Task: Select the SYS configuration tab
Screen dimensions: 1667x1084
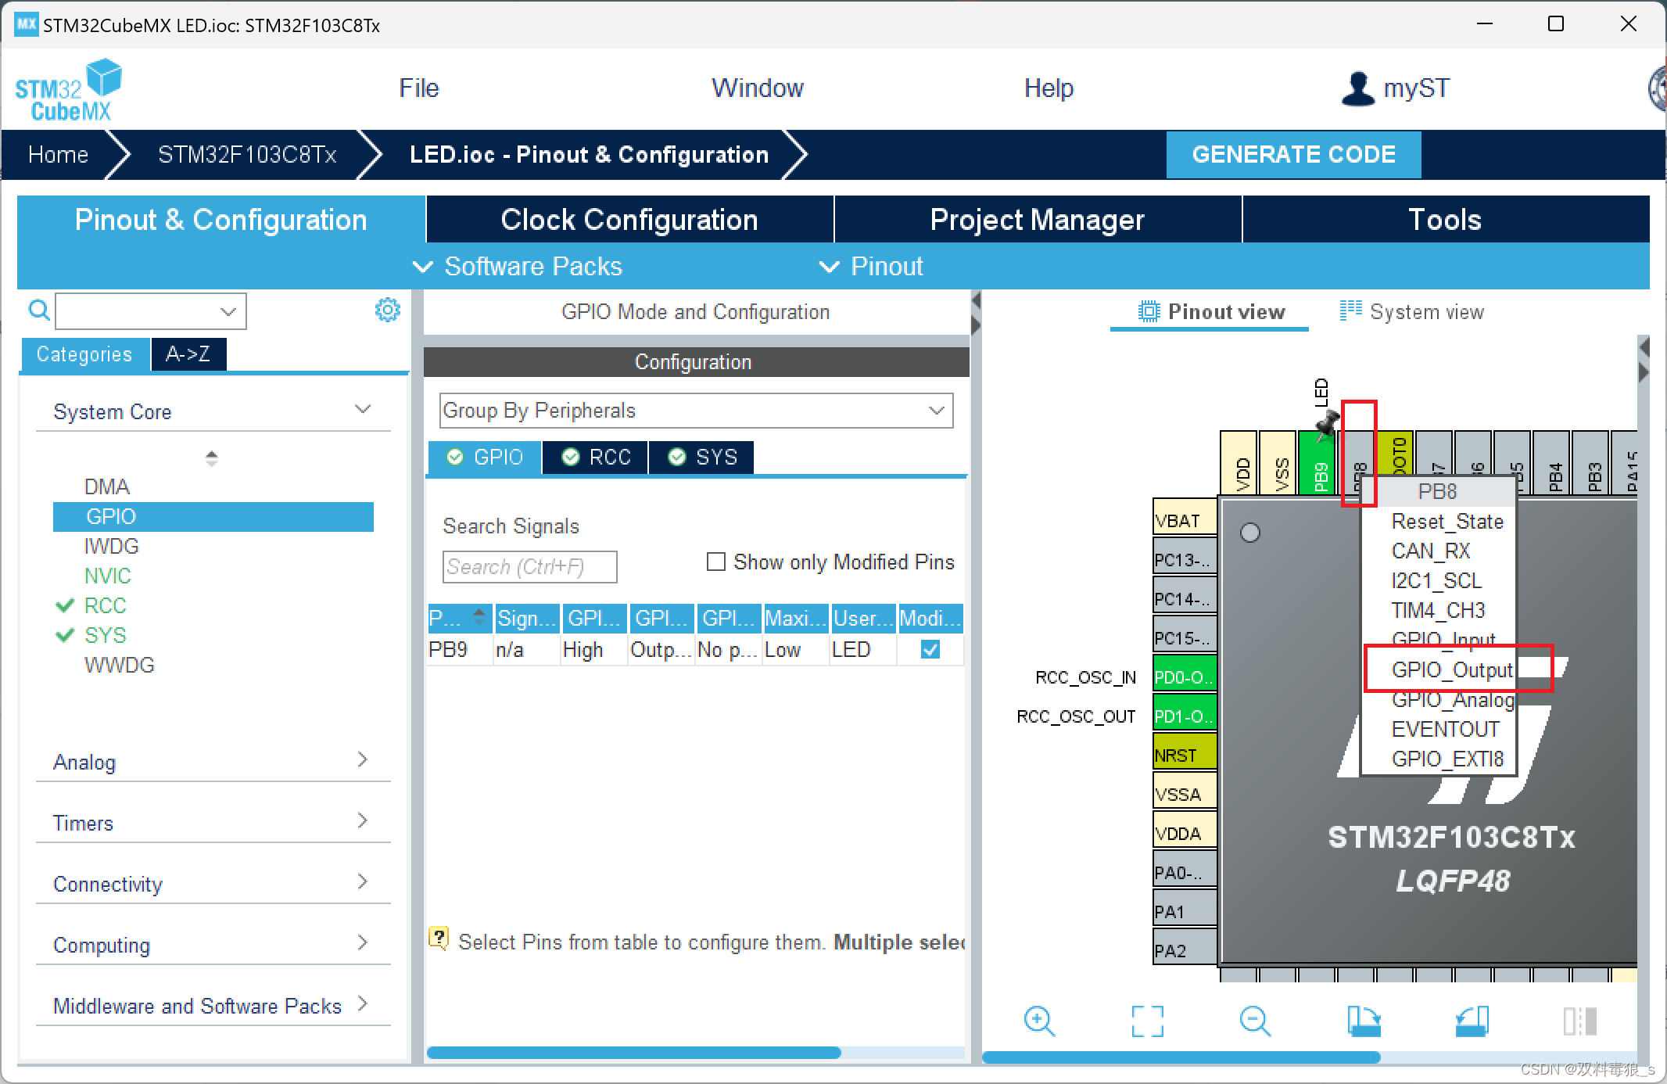Action: point(701,457)
